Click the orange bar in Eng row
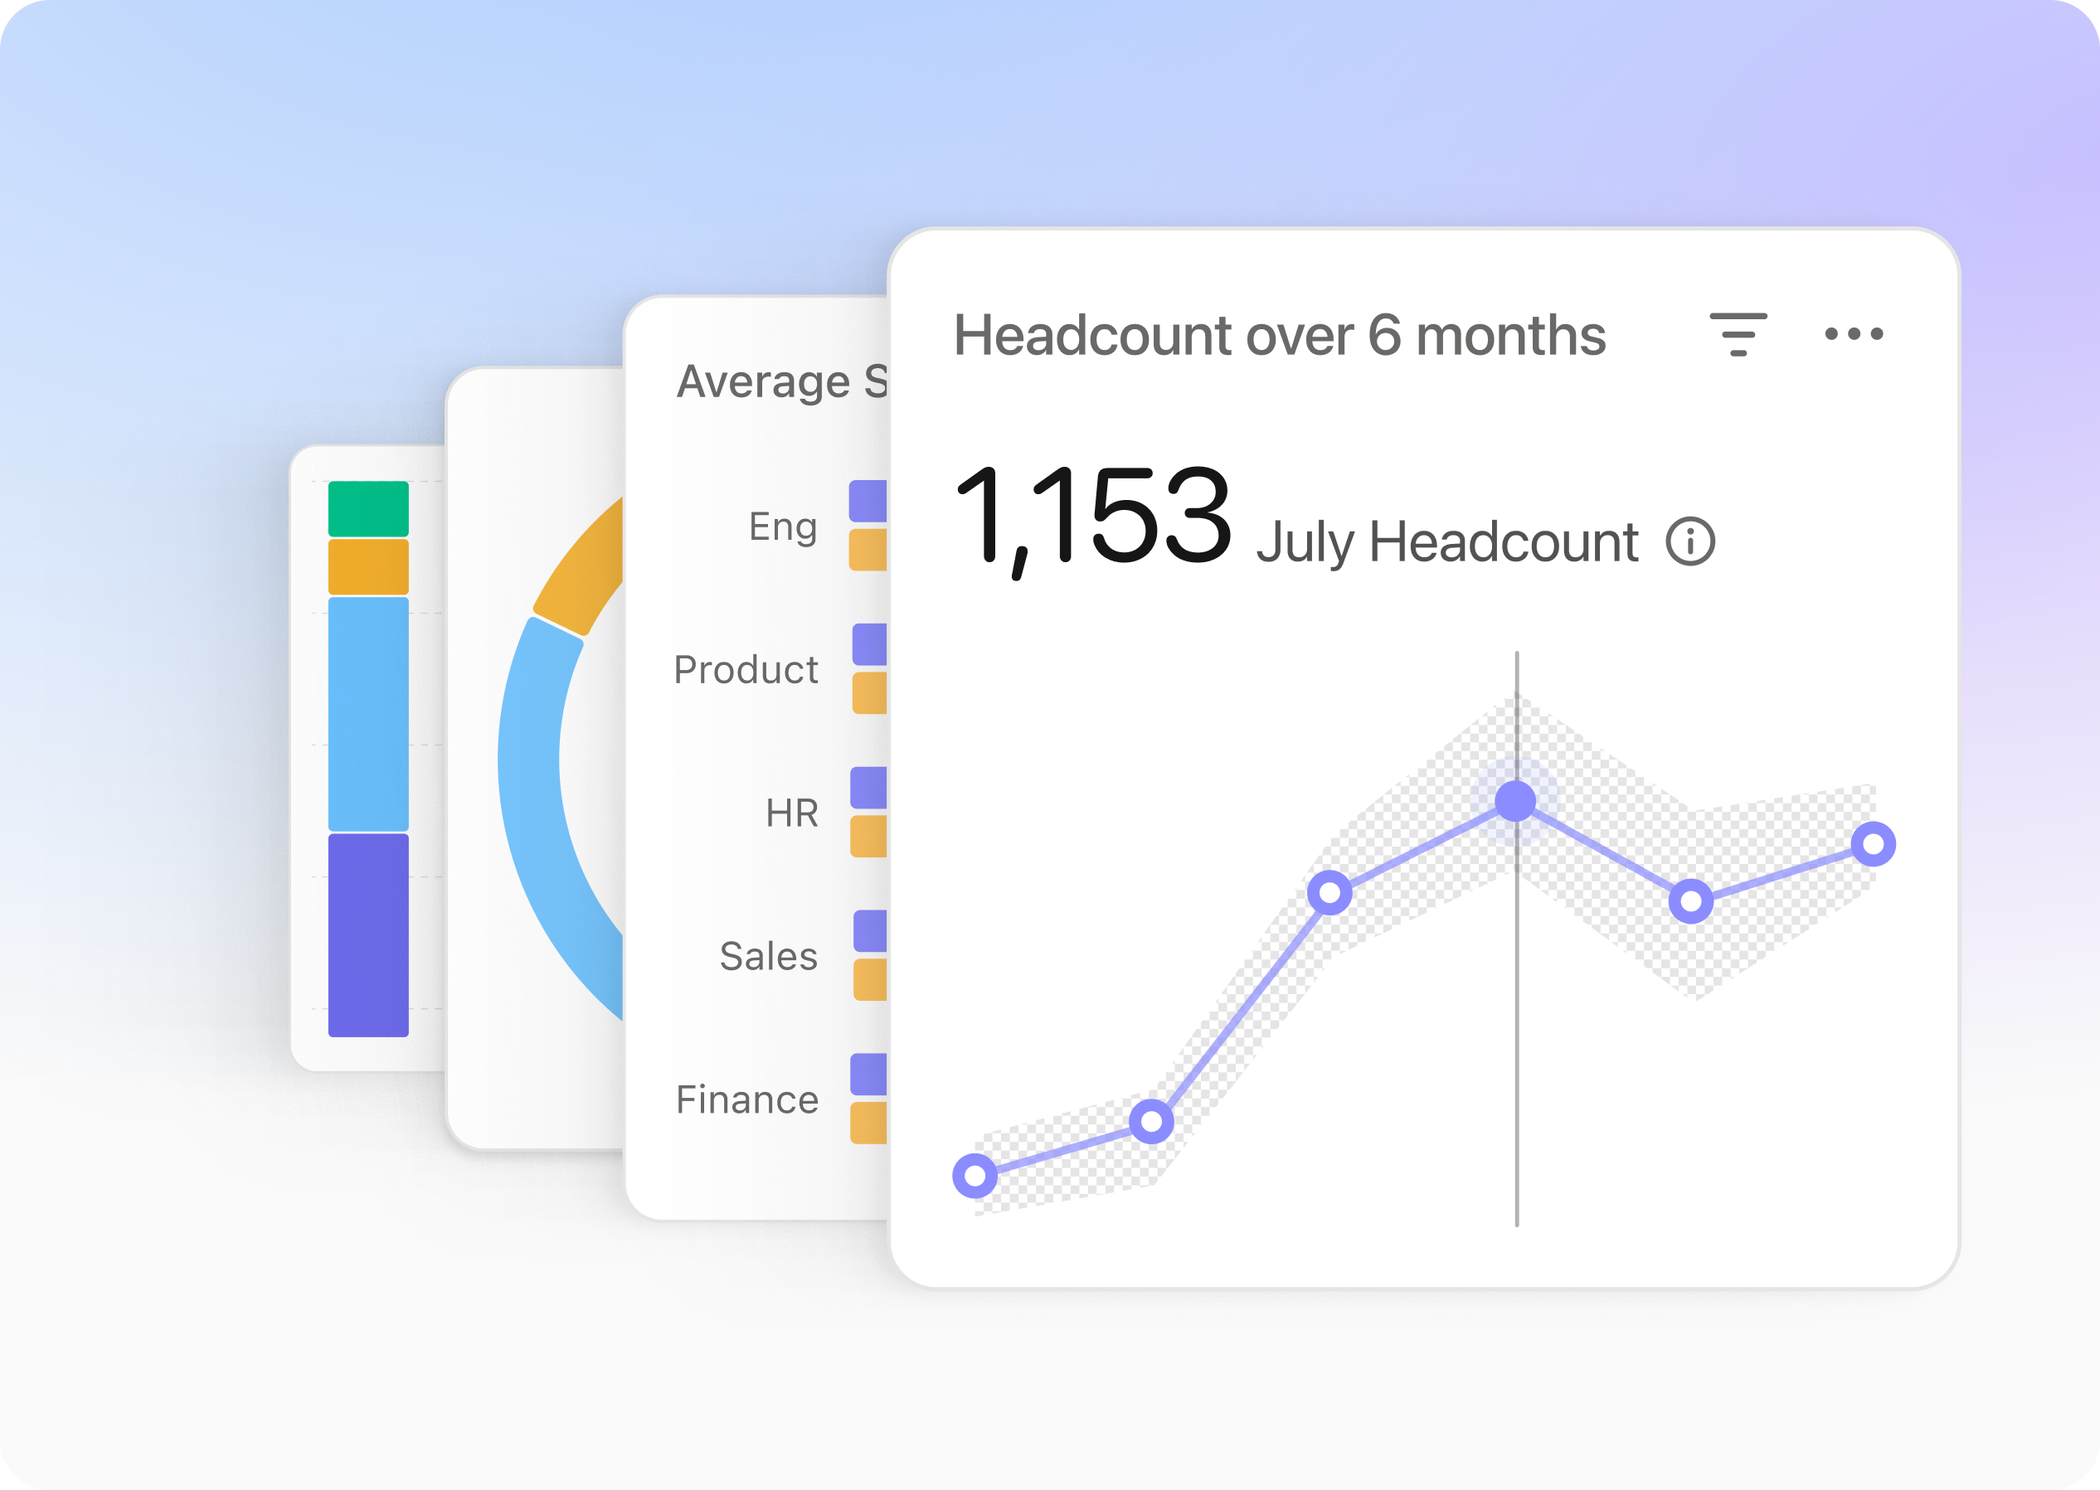Image resolution: width=2100 pixels, height=1490 pixels. click(868, 550)
